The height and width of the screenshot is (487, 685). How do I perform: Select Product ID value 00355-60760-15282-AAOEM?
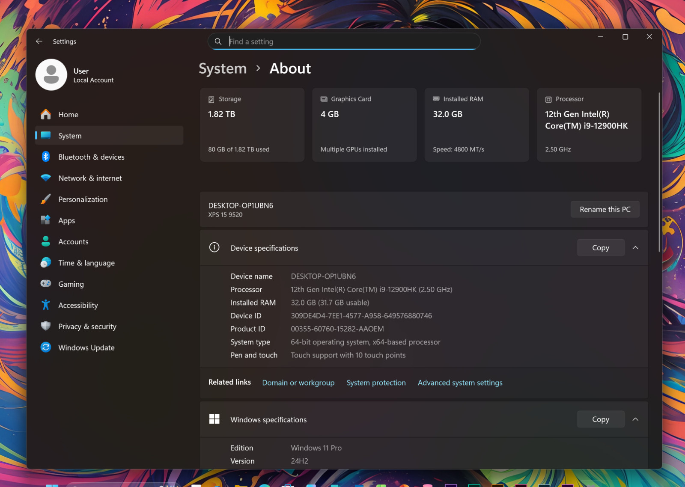point(337,329)
